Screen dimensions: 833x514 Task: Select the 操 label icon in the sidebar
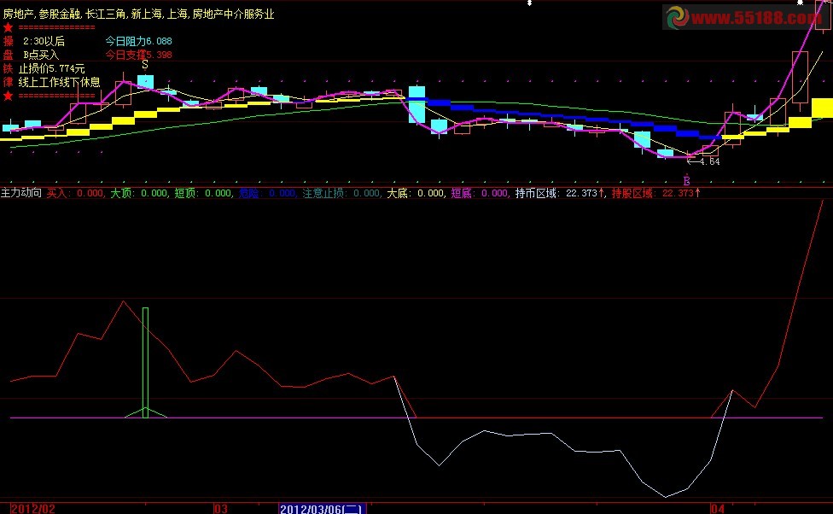click(7, 39)
